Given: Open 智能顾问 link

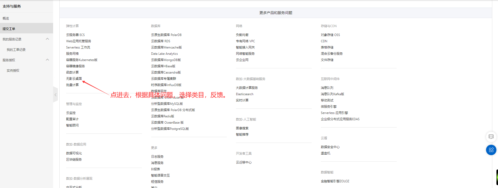Looking at the screenshot, I should pos(72,125).
